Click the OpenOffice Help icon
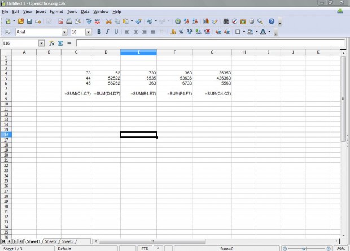 pos(272,21)
